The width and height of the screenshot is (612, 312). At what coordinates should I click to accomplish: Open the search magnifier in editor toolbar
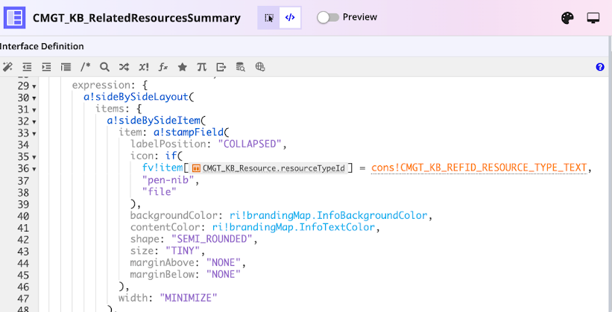click(104, 67)
